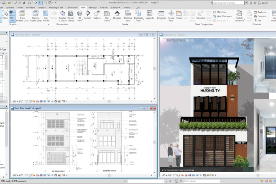Screen dimensions: 276x184
Task: Expand Quick Access Toolbar customize arrow
Action: tap(56, 3)
